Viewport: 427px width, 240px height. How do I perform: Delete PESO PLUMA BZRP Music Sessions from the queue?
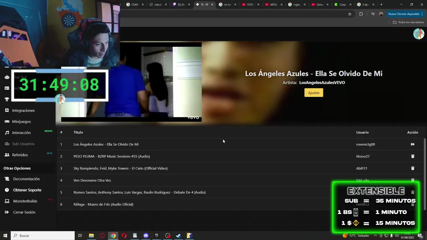click(x=413, y=156)
